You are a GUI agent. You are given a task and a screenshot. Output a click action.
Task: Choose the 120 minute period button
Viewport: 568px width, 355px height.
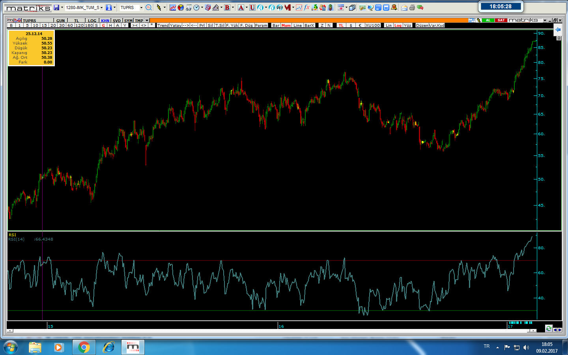(x=79, y=25)
